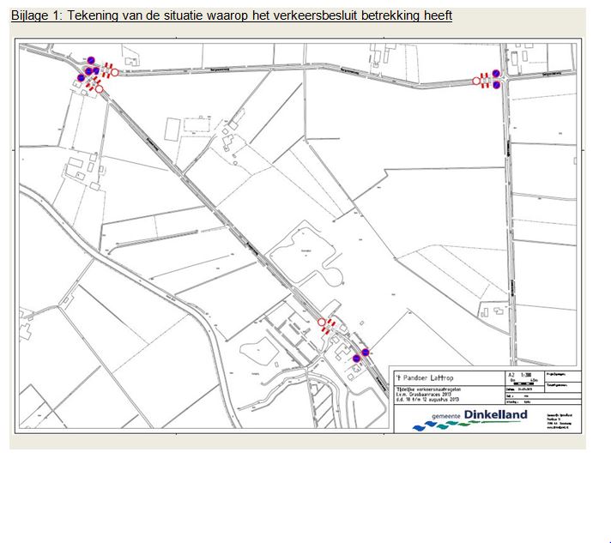Click red road-closed circle on lower diagonal road
This screenshot has width=611, height=543.
tap(322, 323)
